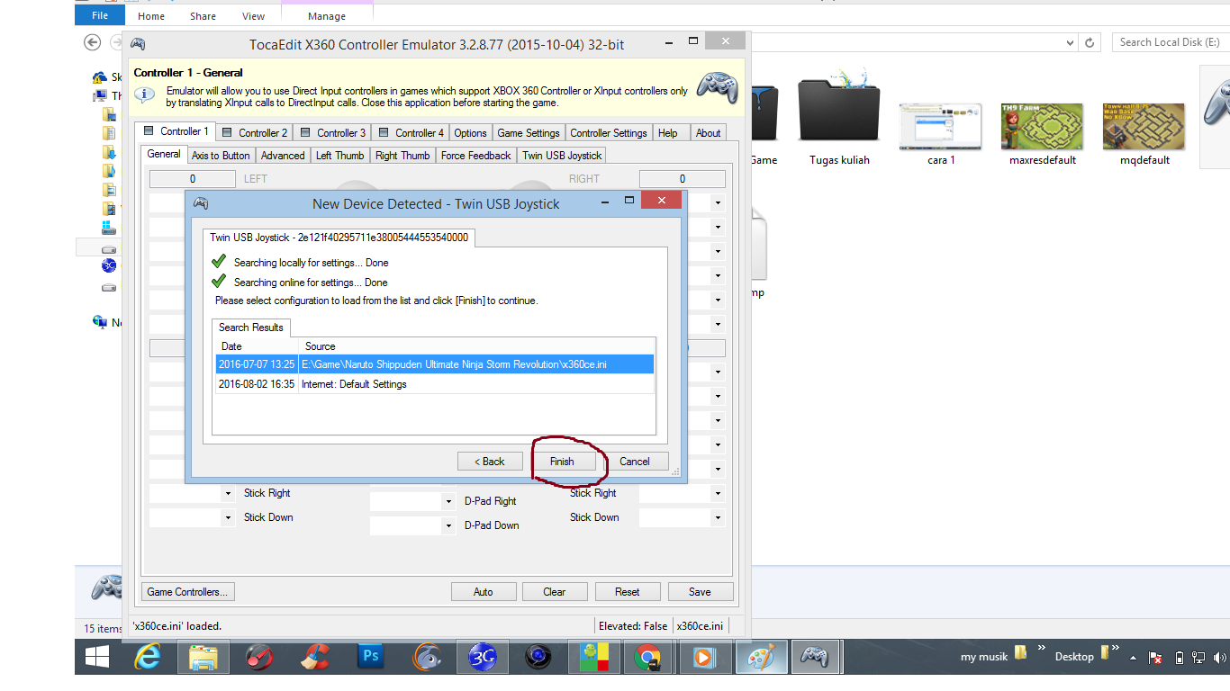The image size is (1230, 691).
Task: Select the 3G modem drive icon in Explorer sidebar
Action: tap(109, 265)
